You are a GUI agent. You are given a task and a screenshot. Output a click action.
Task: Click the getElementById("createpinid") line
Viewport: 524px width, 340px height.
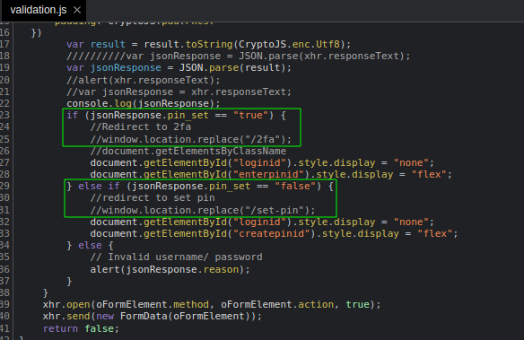tap(274, 233)
